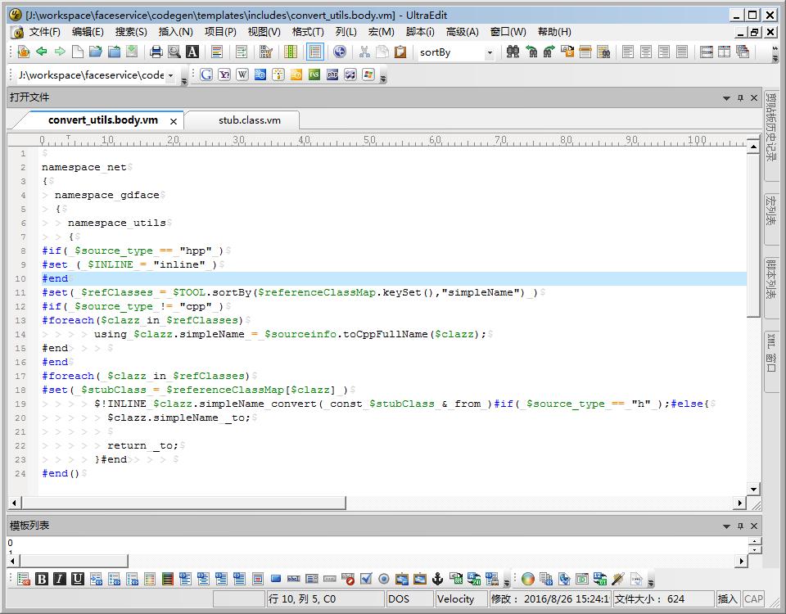Open the 帮助(H) menu
The image size is (786, 614).
(554, 32)
